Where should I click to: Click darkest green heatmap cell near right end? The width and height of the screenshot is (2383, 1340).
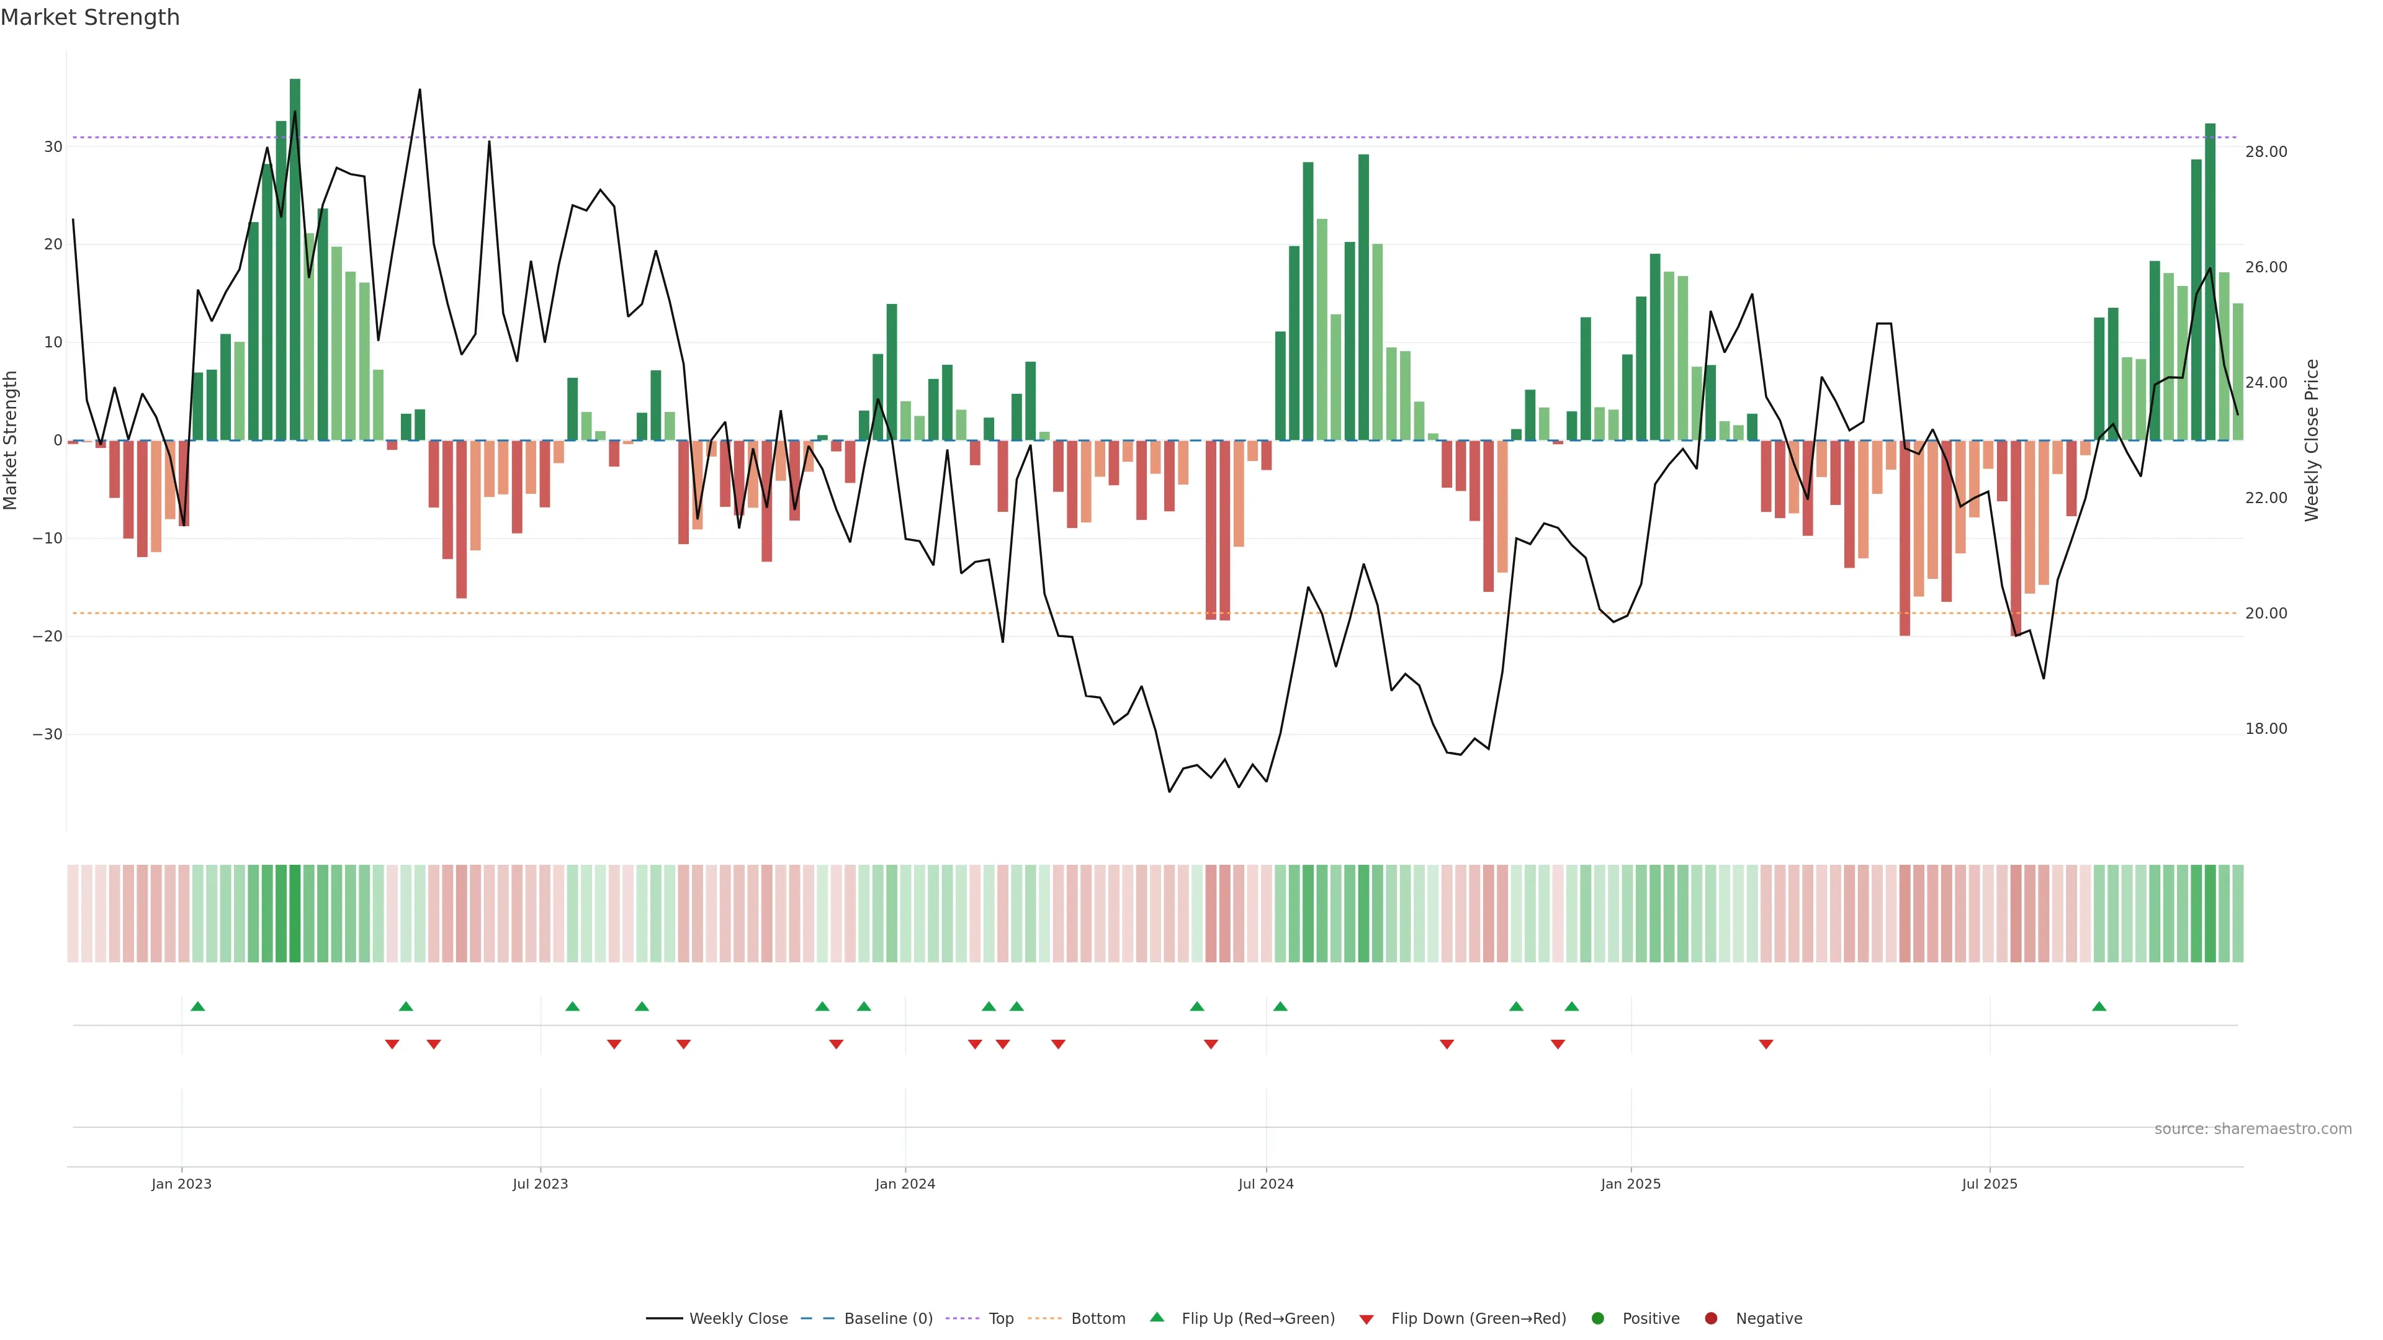point(2210,913)
